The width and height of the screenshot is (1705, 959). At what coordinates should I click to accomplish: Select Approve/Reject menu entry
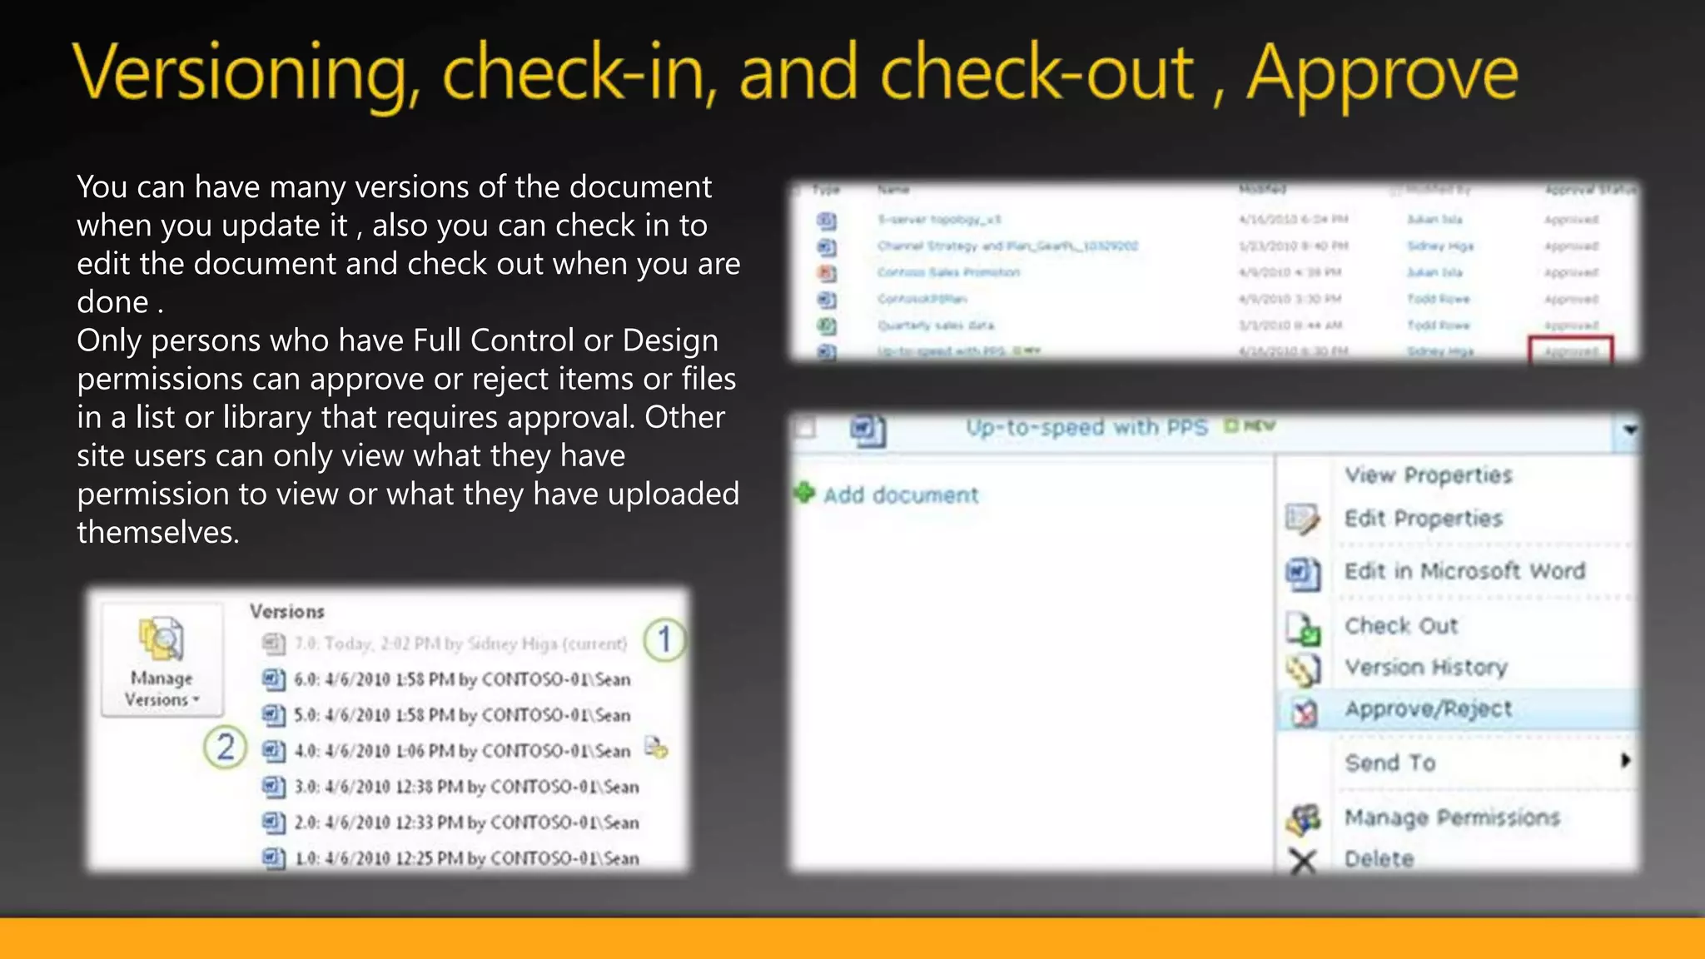(x=1429, y=709)
